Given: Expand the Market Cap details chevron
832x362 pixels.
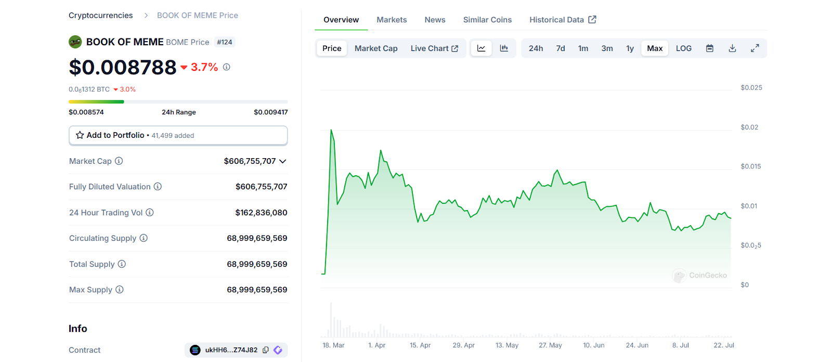Looking at the screenshot, I should pos(283,161).
